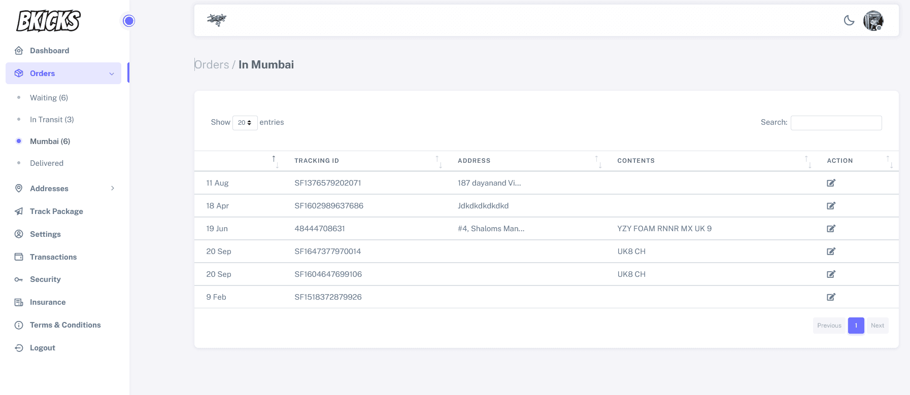The height and width of the screenshot is (395, 910).
Task: Toggle the sidebar pin radio button
Action: click(x=129, y=21)
